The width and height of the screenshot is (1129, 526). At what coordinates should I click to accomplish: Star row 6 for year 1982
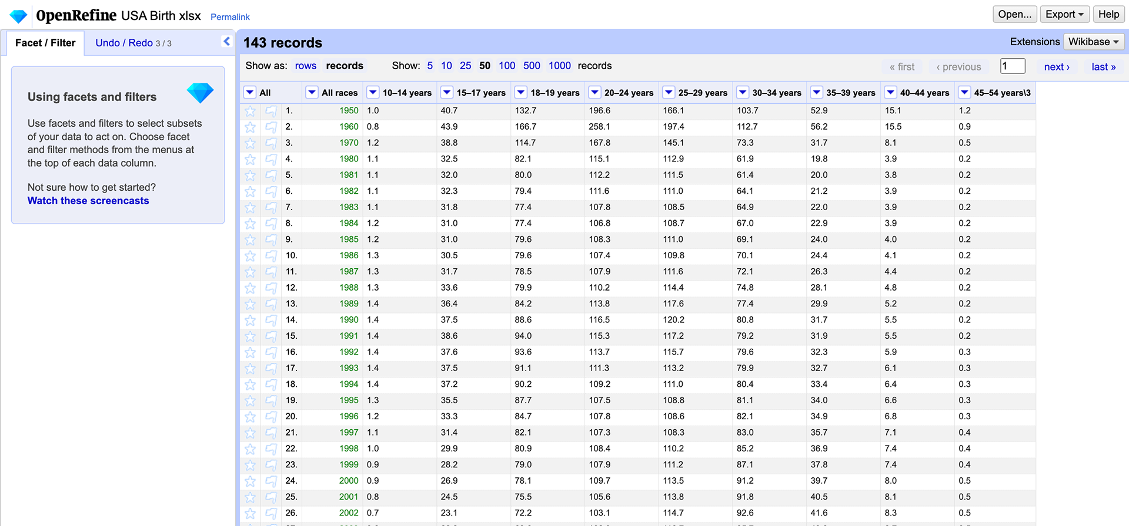(x=250, y=191)
